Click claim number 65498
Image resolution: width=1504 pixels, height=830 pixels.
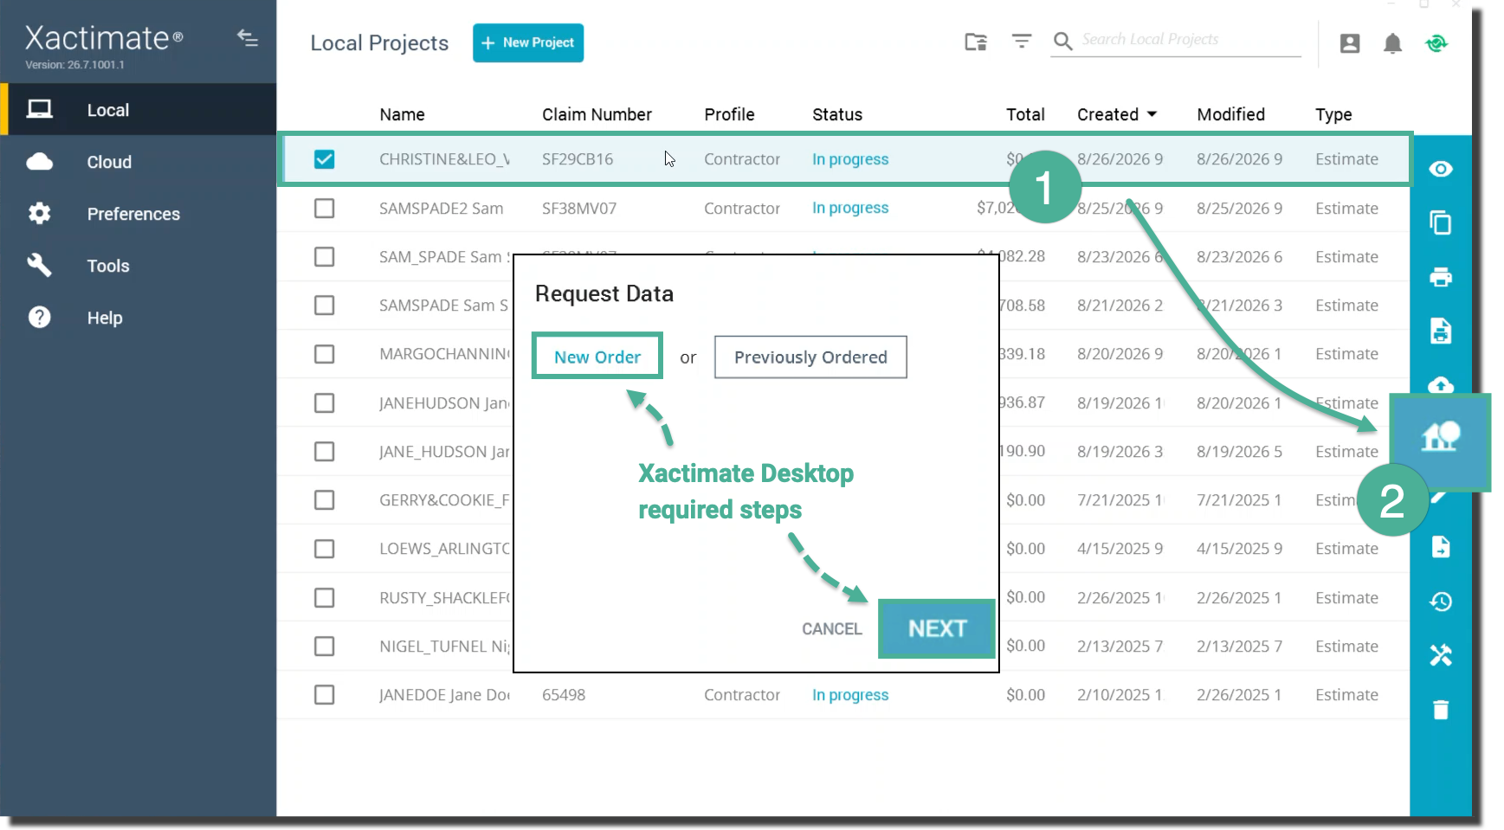(x=564, y=695)
